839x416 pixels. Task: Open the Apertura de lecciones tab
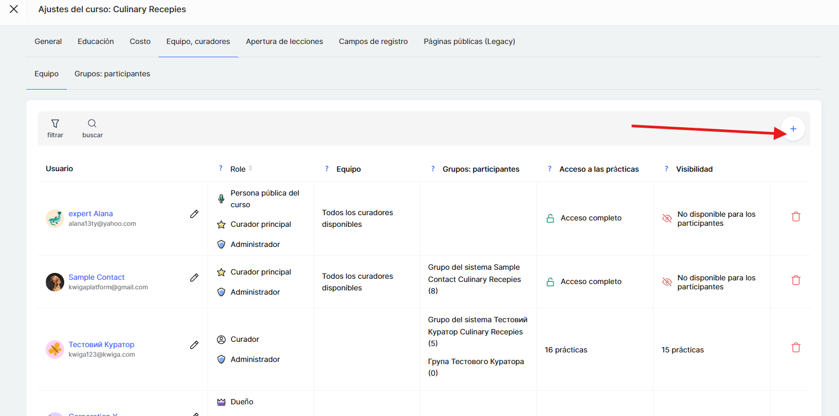coord(284,41)
